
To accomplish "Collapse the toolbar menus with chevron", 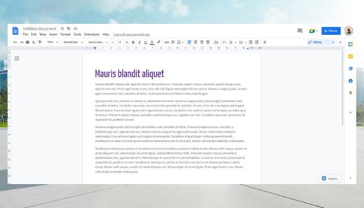I will [340, 42].
